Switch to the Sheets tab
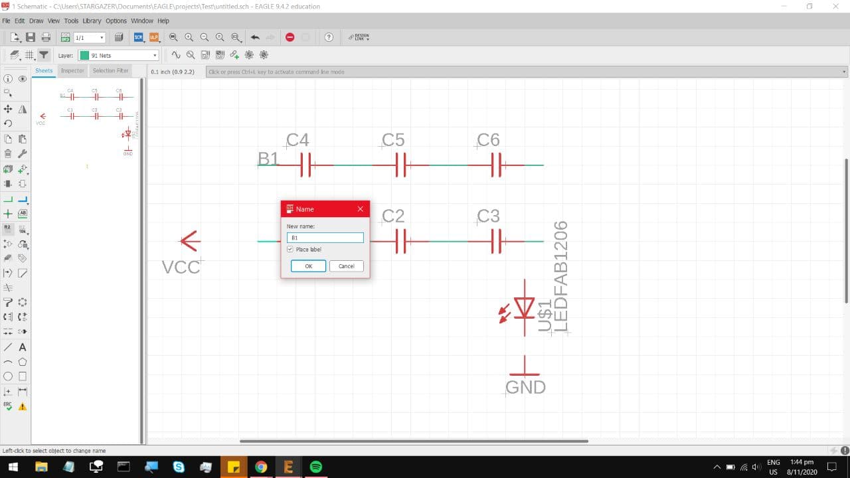 point(44,70)
